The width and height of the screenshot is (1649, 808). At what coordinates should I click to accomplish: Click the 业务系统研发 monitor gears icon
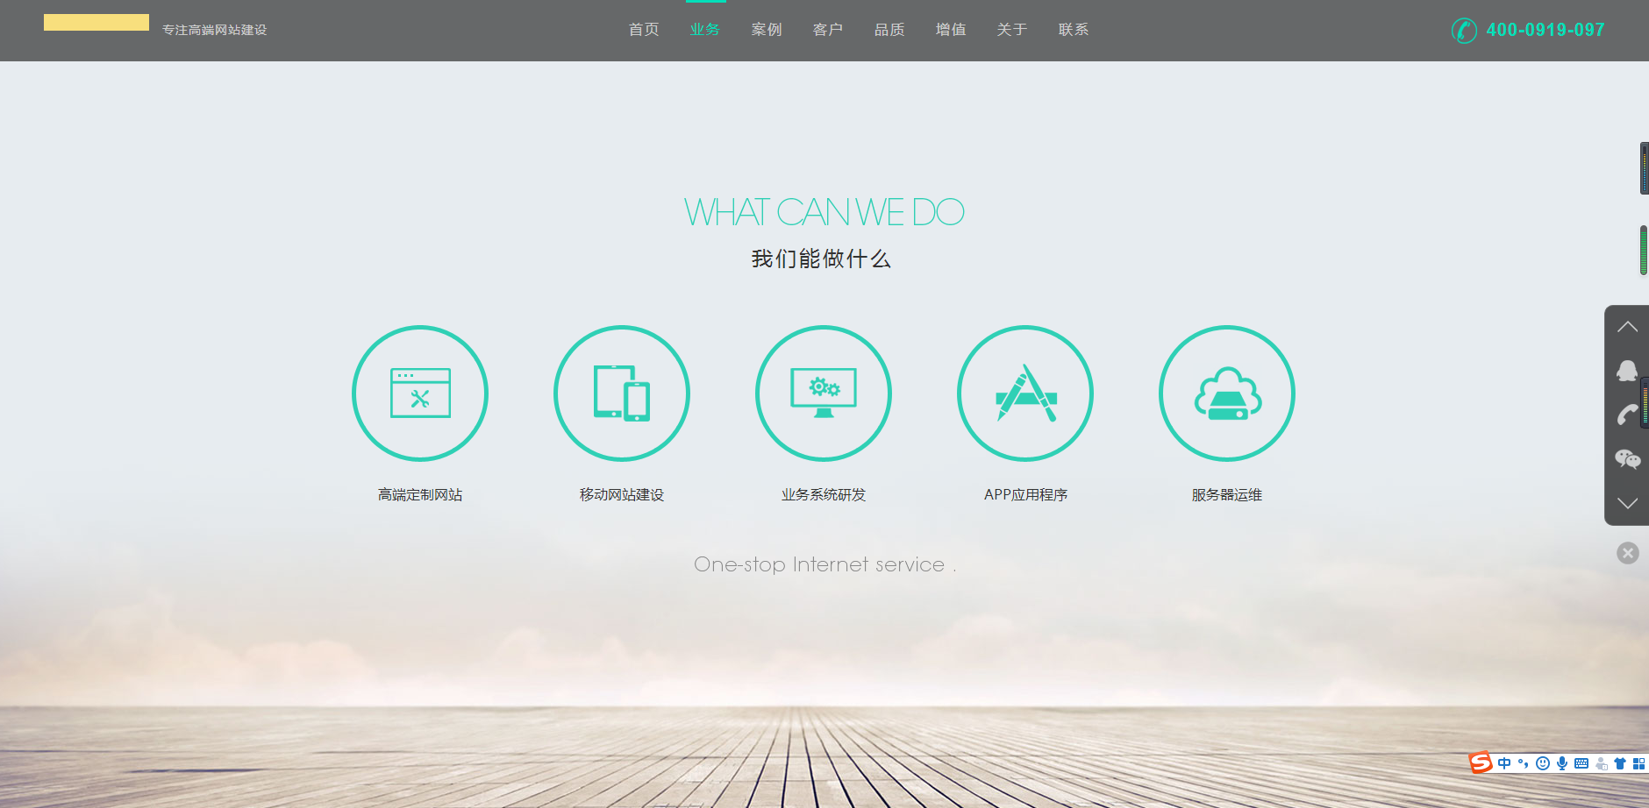pos(824,393)
